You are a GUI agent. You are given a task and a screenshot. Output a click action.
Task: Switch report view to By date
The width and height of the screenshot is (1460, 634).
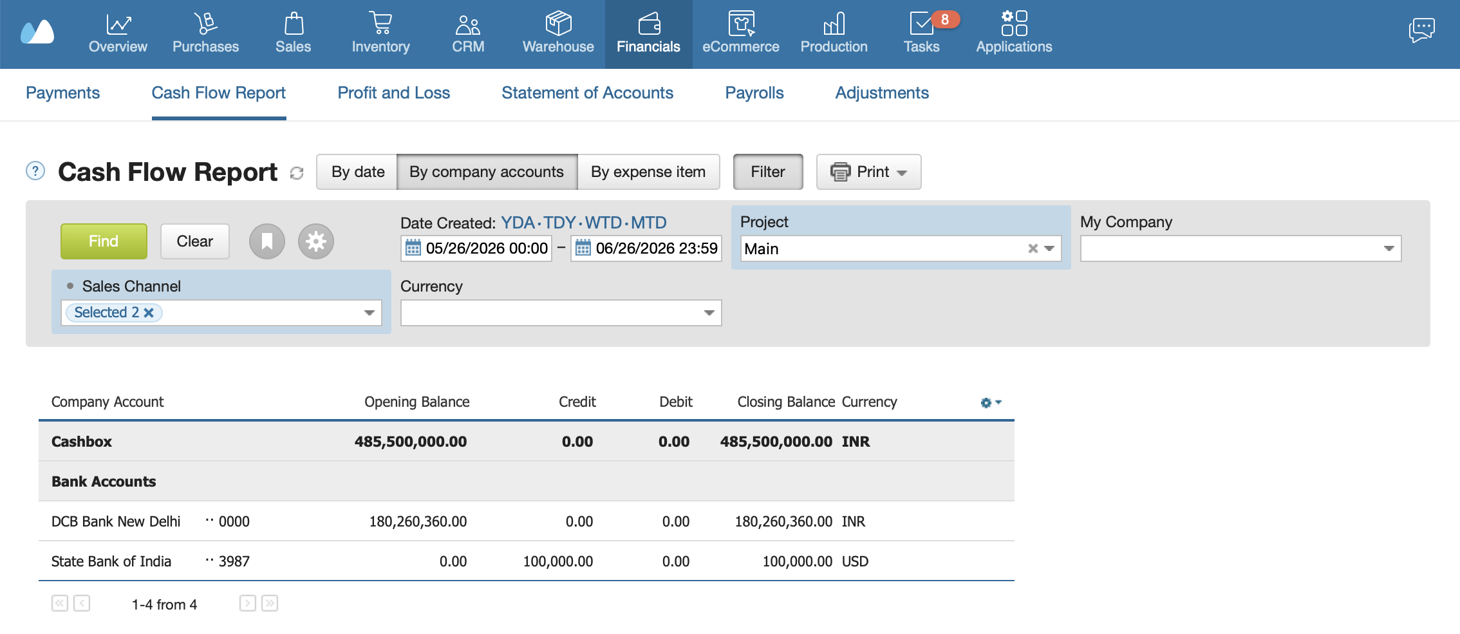357,172
